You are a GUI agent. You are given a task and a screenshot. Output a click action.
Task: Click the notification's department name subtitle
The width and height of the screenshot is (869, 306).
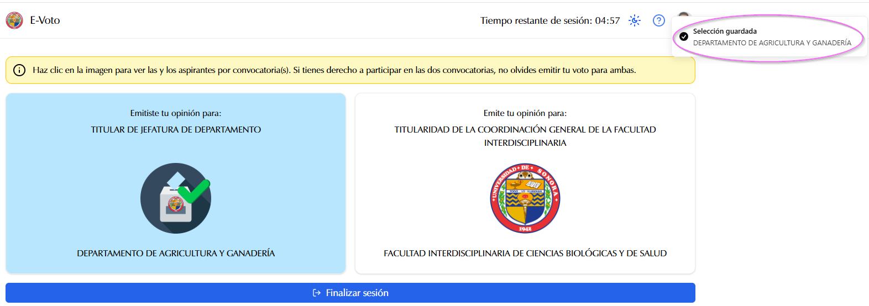click(772, 43)
